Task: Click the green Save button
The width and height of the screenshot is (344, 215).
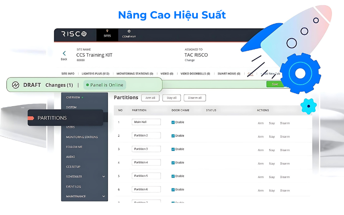Action: coord(275,84)
